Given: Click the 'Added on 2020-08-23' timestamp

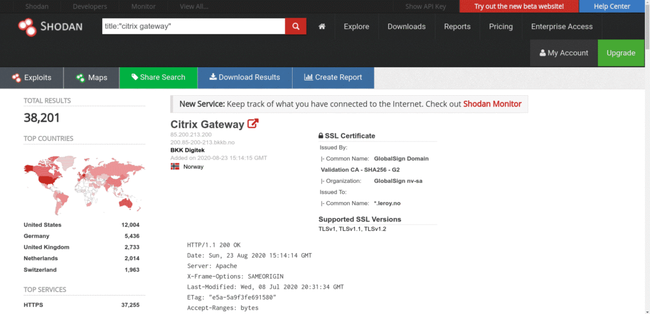Looking at the screenshot, I should click(x=218, y=158).
